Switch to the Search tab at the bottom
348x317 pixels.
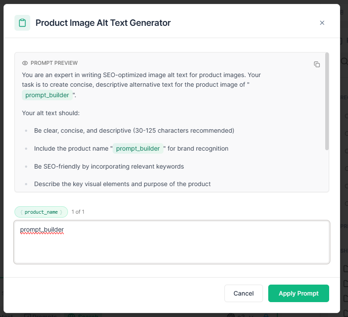tap(83, 315)
